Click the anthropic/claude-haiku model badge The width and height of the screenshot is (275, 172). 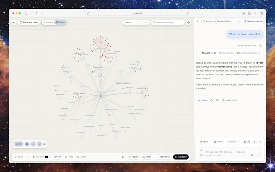pyautogui.click(x=249, y=53)
